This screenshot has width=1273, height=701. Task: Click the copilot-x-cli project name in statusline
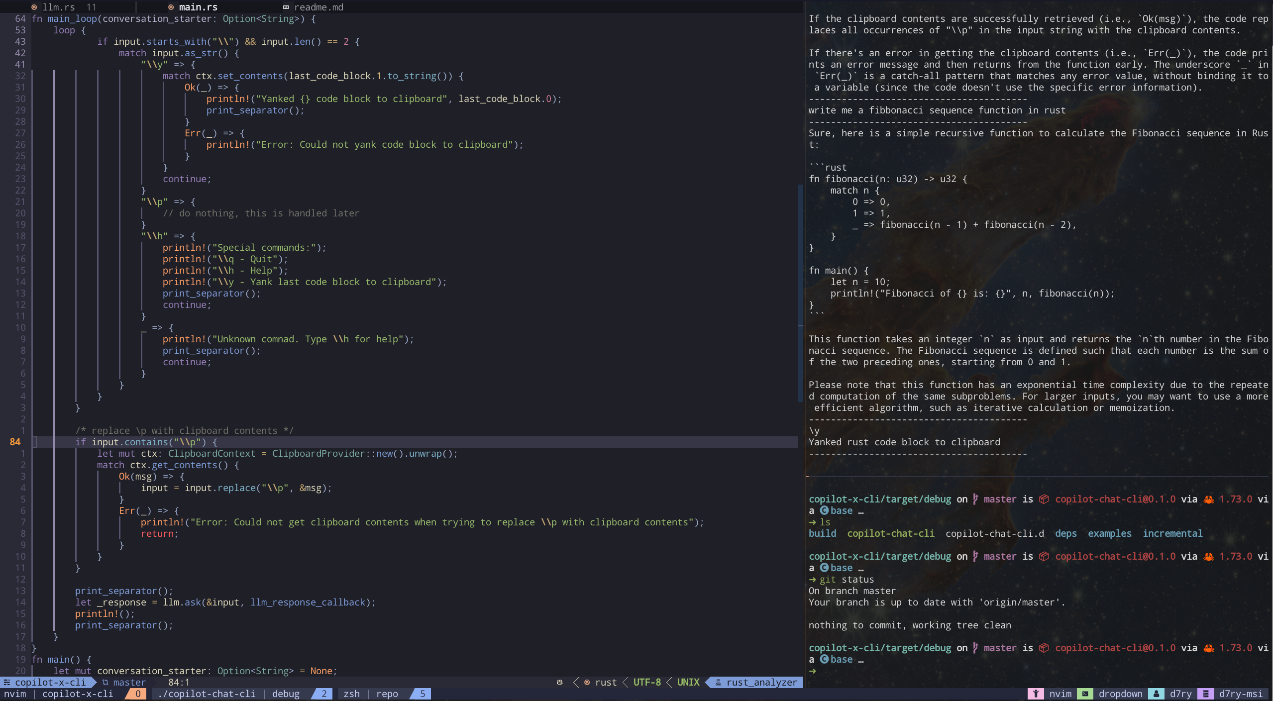(x=50, y=682)
